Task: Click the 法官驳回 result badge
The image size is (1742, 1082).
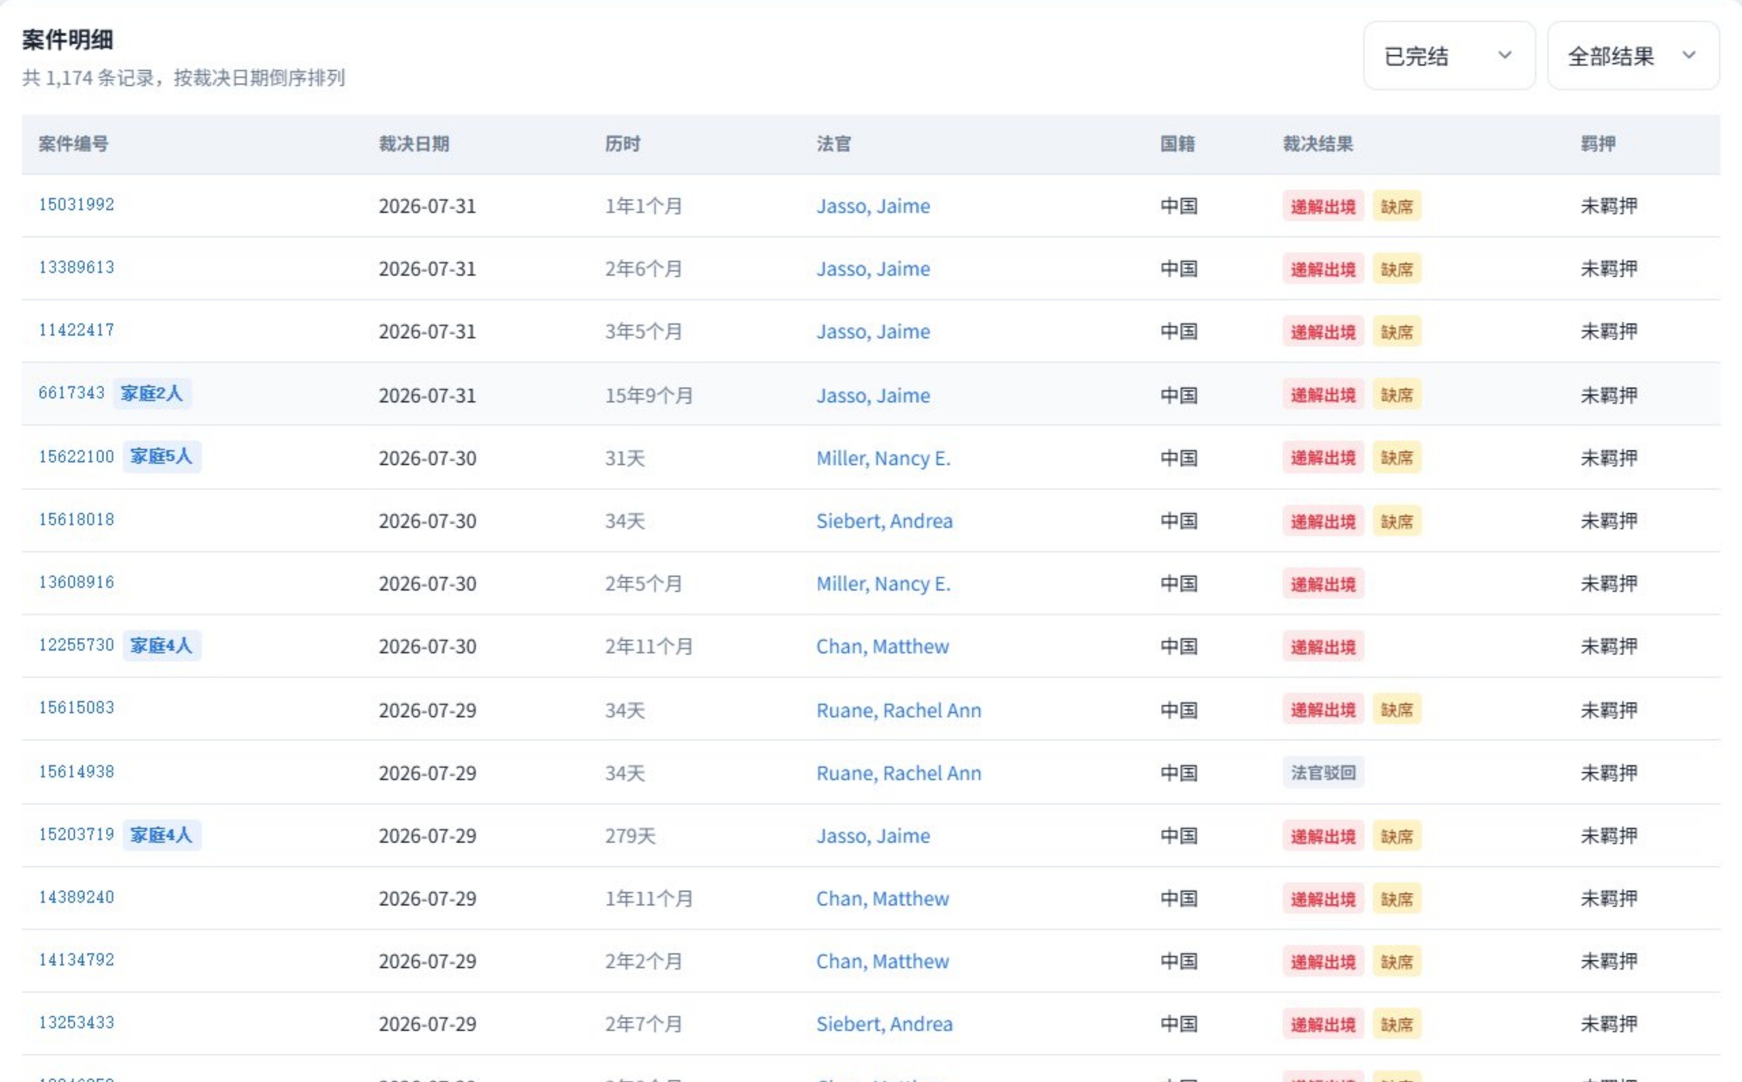Action: coord(1323,773)
